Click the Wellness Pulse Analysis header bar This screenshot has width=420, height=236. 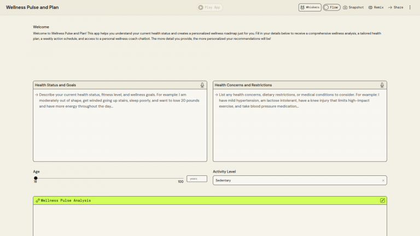pos(208,200)
